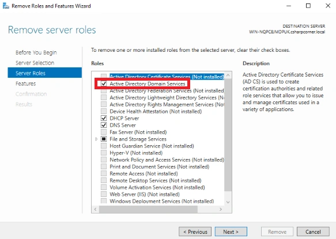Clear the DNS Server checkbox
336x239 pixels.
[104, 125]
